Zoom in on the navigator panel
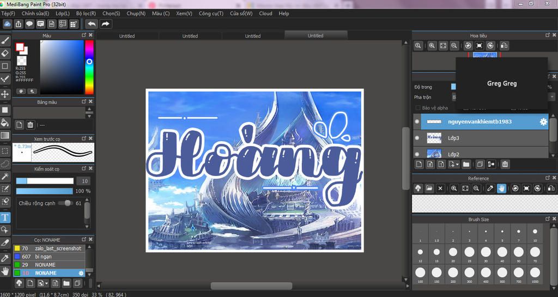 coord(432,46)
